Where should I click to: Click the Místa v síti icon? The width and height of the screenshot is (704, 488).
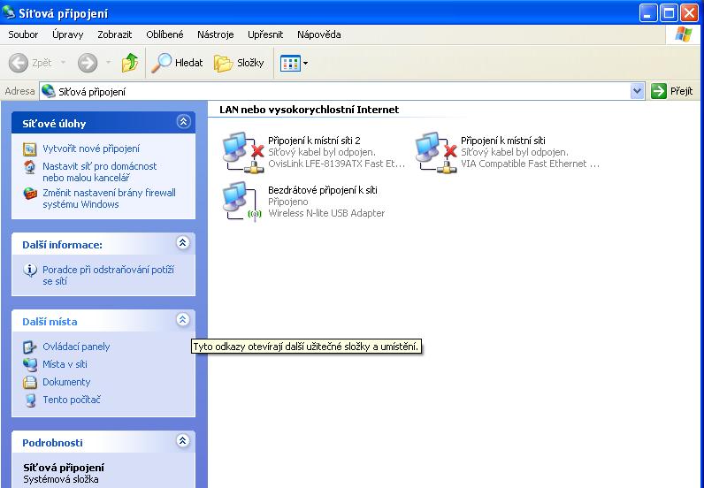coord(30,364)
